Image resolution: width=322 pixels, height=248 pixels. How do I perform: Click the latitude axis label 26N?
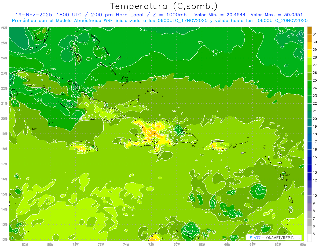tap(4, 28)
